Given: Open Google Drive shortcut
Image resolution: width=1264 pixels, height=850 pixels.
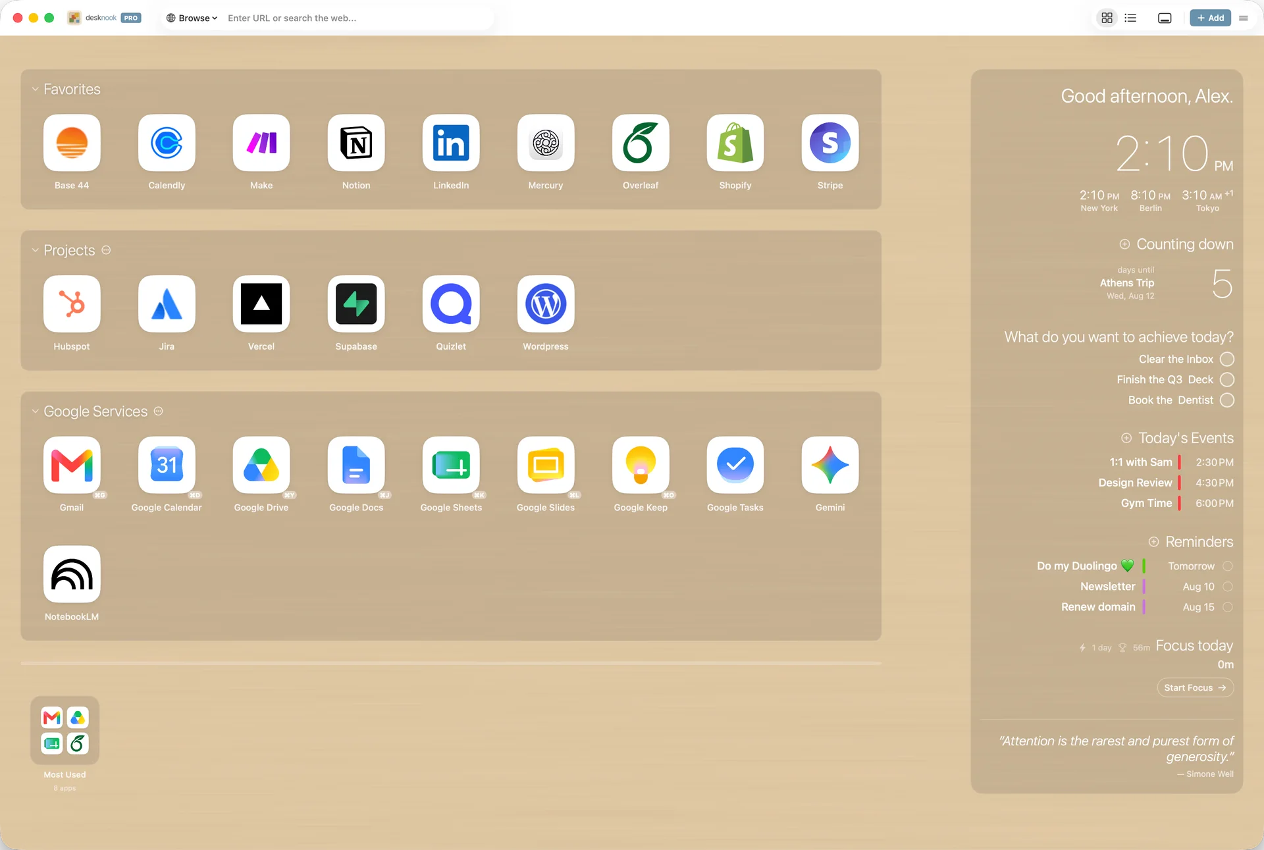Looking at the screenshot, I should (x=261, y=465).
